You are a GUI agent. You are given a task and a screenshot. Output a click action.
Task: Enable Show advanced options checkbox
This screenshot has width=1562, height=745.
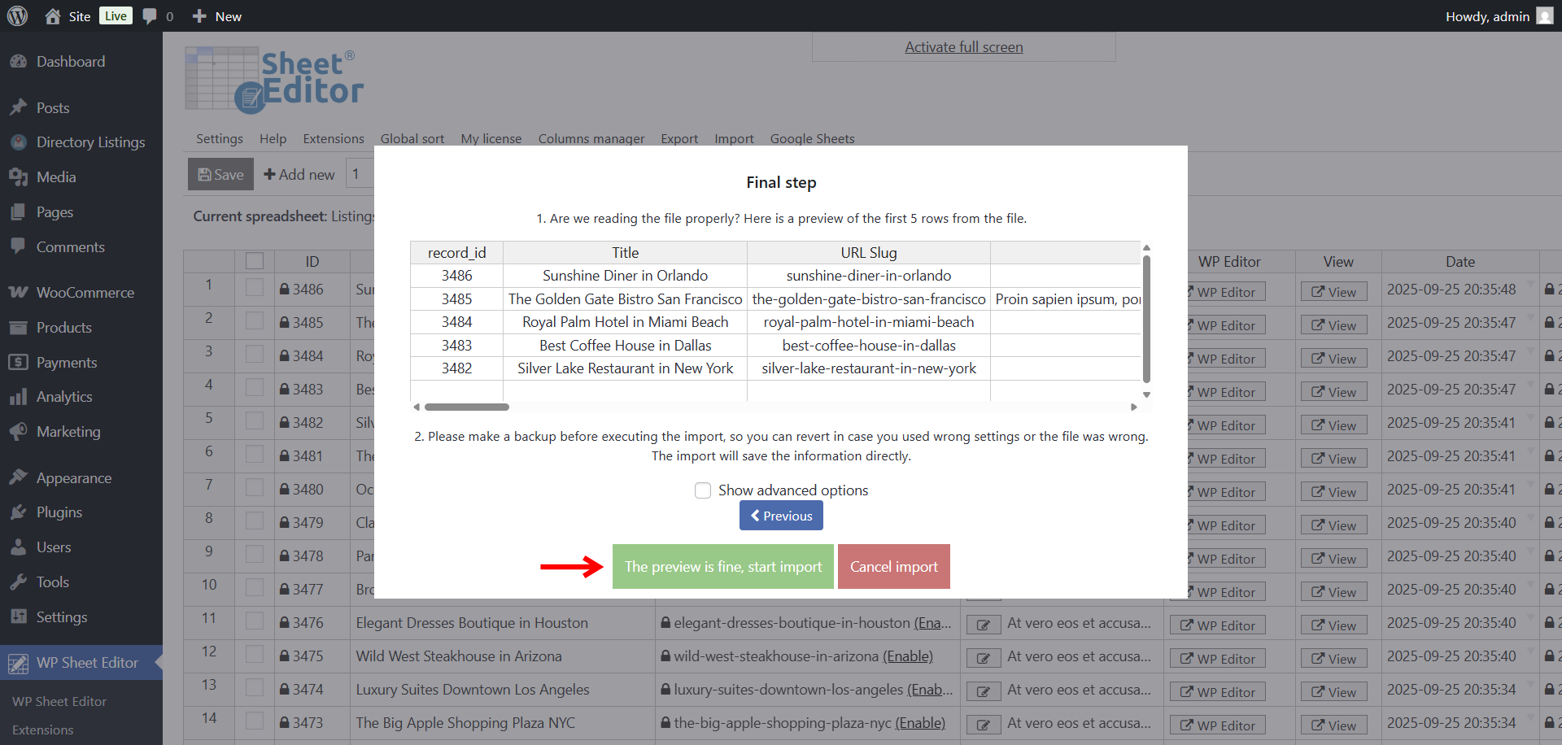[x=703, y=490]
